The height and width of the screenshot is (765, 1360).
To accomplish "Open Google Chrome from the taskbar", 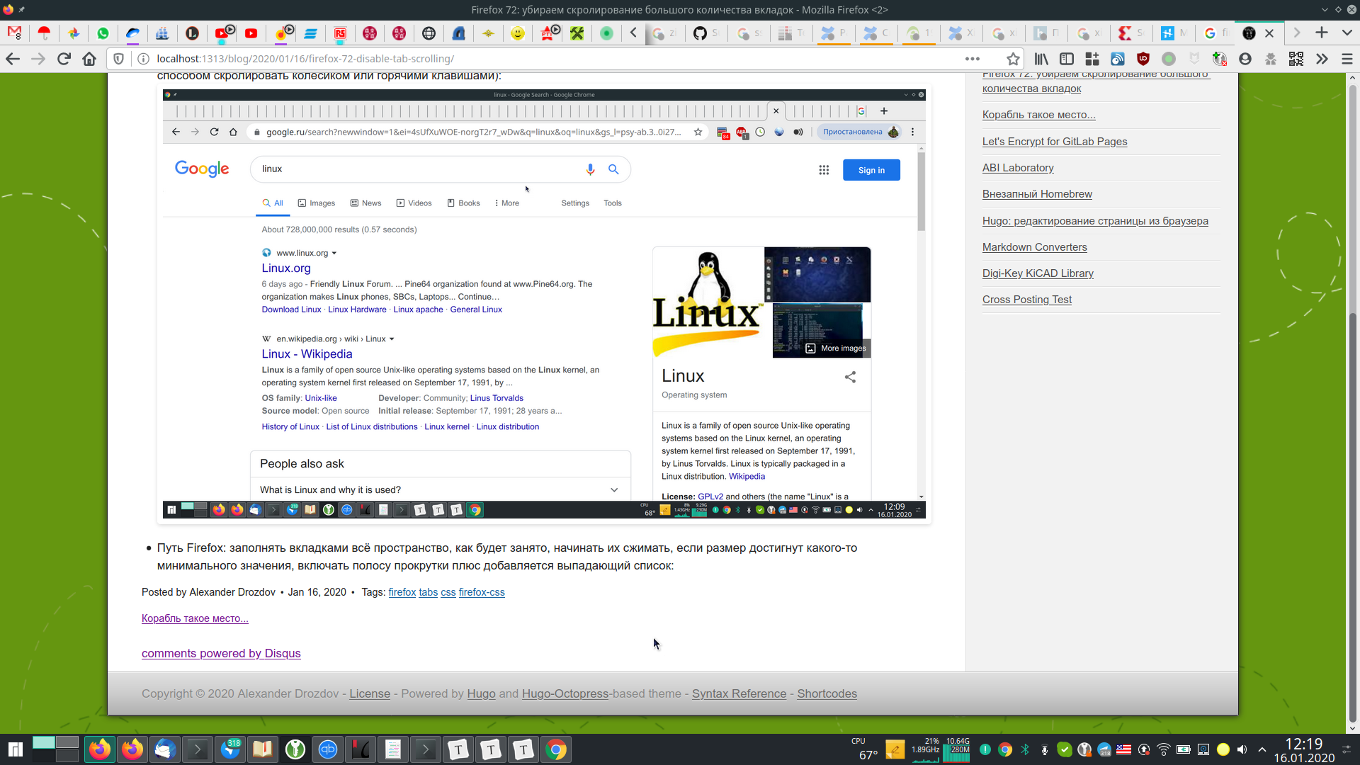I will (556, 749).
